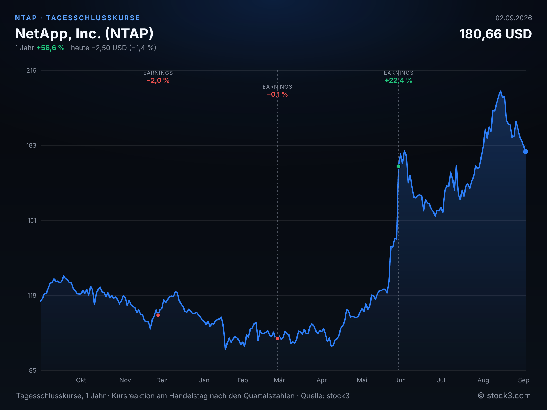Click the 'Sep' month label
The image size is (547, 410).
click(523, 380)
